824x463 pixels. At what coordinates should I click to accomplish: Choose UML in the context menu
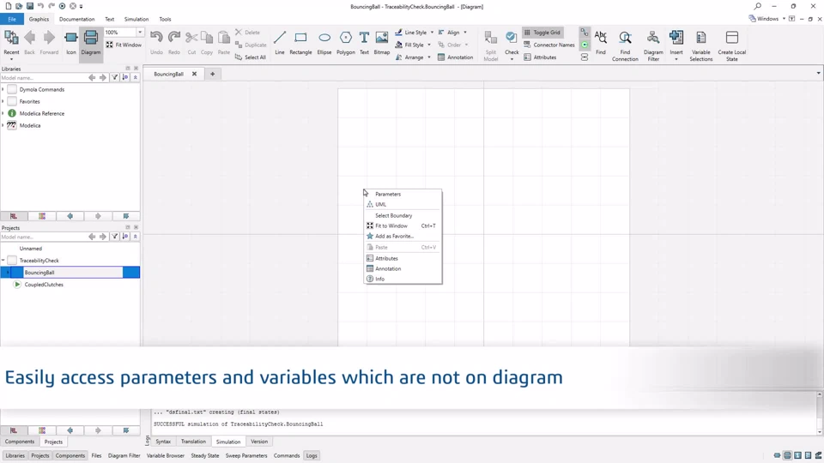[x=403, y=204]
